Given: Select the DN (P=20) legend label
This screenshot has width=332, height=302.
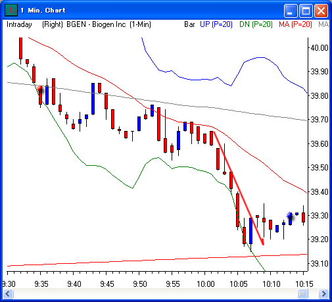Looking at the screenshot, I should 256,24.
